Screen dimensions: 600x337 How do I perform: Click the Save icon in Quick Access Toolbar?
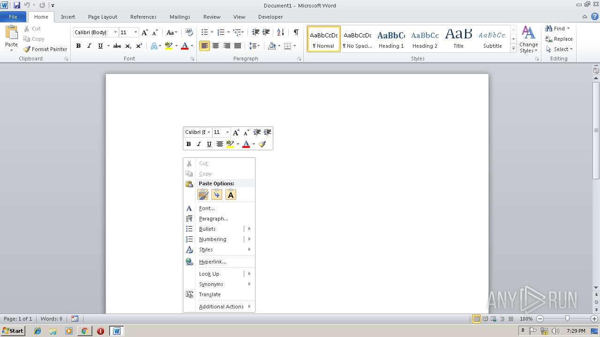click(x=17, y=5)
